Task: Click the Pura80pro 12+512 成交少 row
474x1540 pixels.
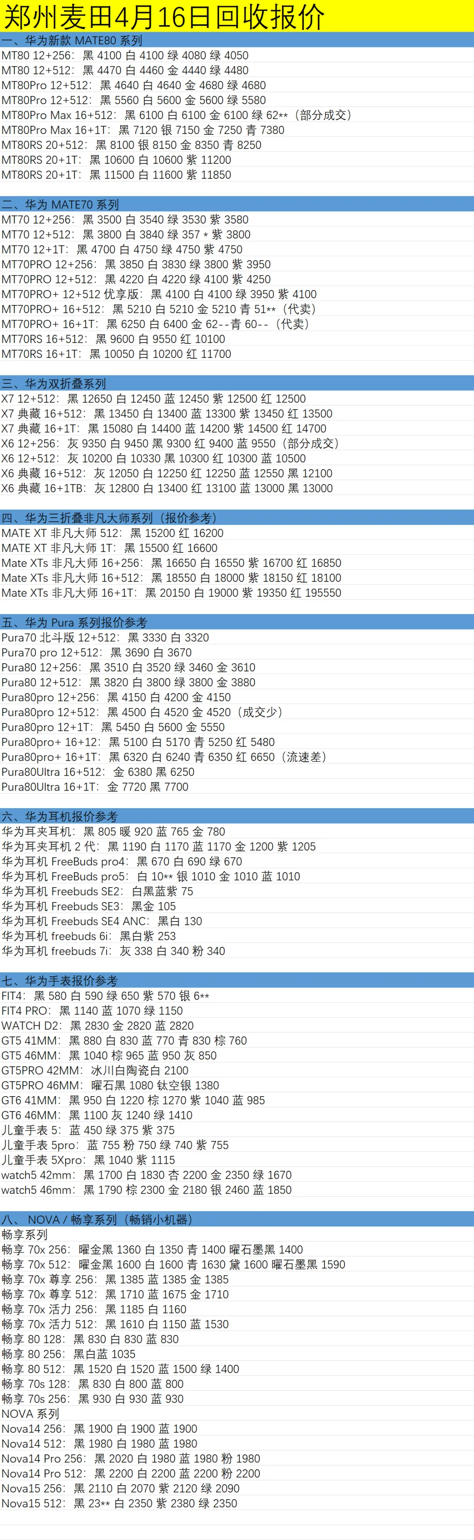Action: pyautogui.click(x=237, y=712)
